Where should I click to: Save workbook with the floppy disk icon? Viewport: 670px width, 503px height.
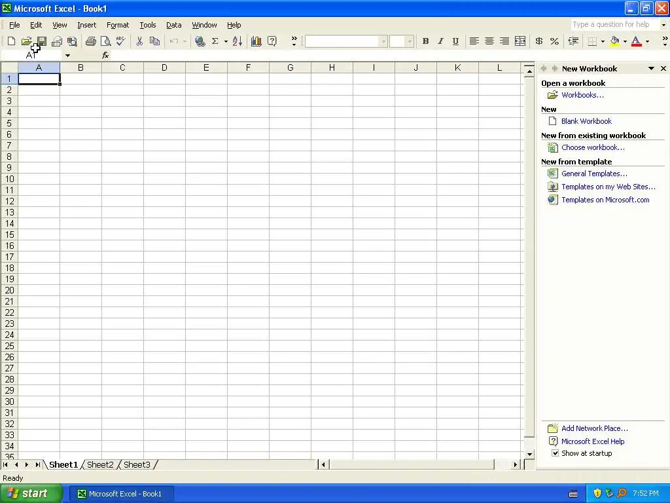point(41,41)
